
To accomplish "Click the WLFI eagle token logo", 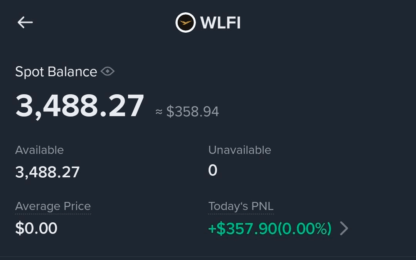I will 185,23.
